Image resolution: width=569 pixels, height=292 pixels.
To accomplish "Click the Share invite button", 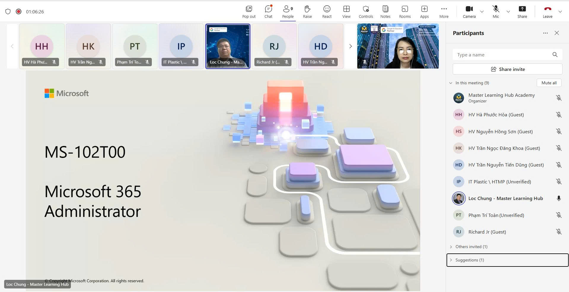I will coord(507,69).
